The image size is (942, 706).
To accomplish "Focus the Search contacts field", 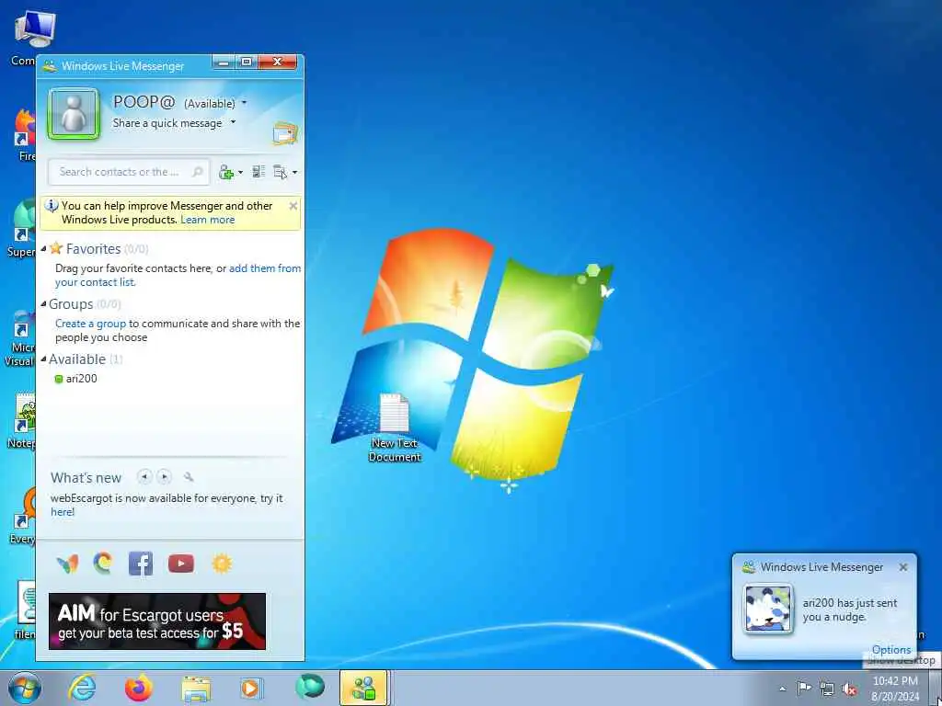I will tap(129, 172).
